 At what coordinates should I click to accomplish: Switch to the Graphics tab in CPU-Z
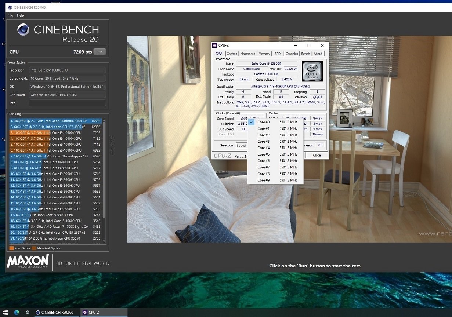292,54
